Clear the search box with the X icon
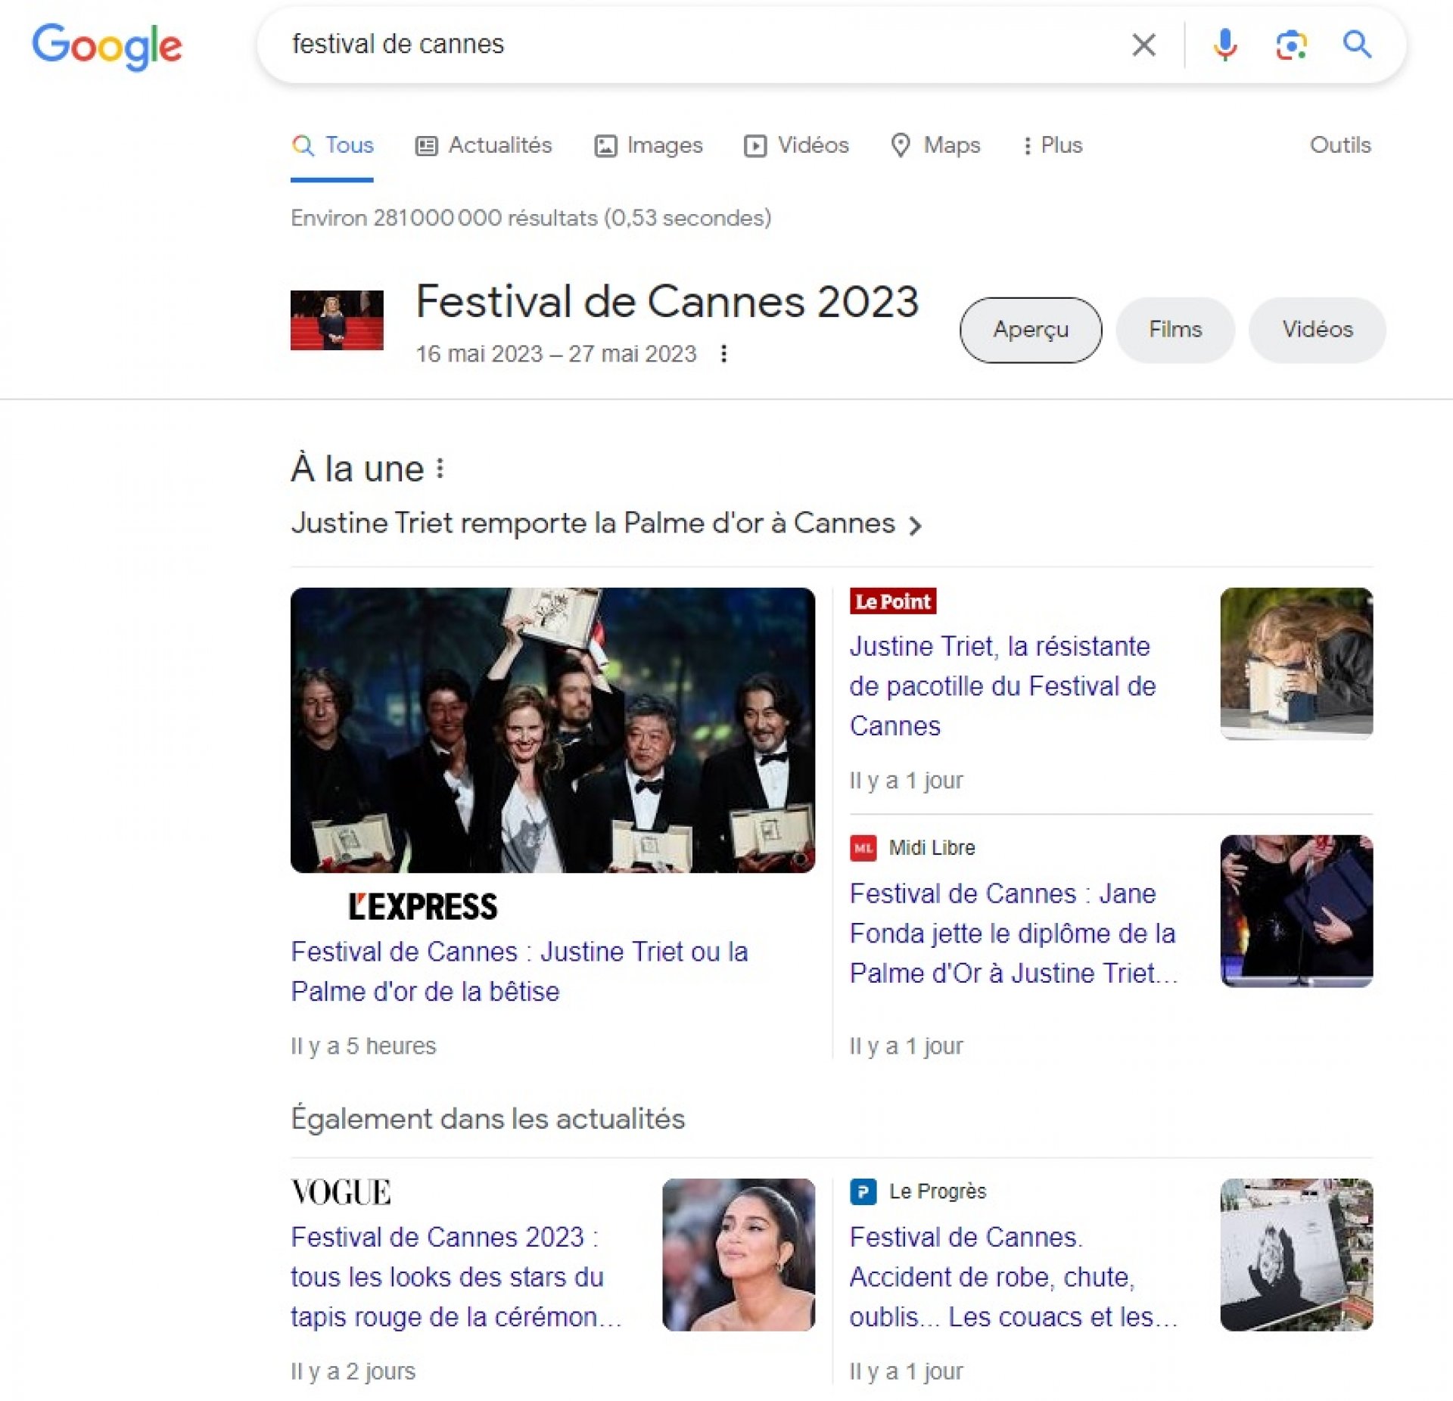This screenshot has width=1453, height=1401. pos(1143,45)
